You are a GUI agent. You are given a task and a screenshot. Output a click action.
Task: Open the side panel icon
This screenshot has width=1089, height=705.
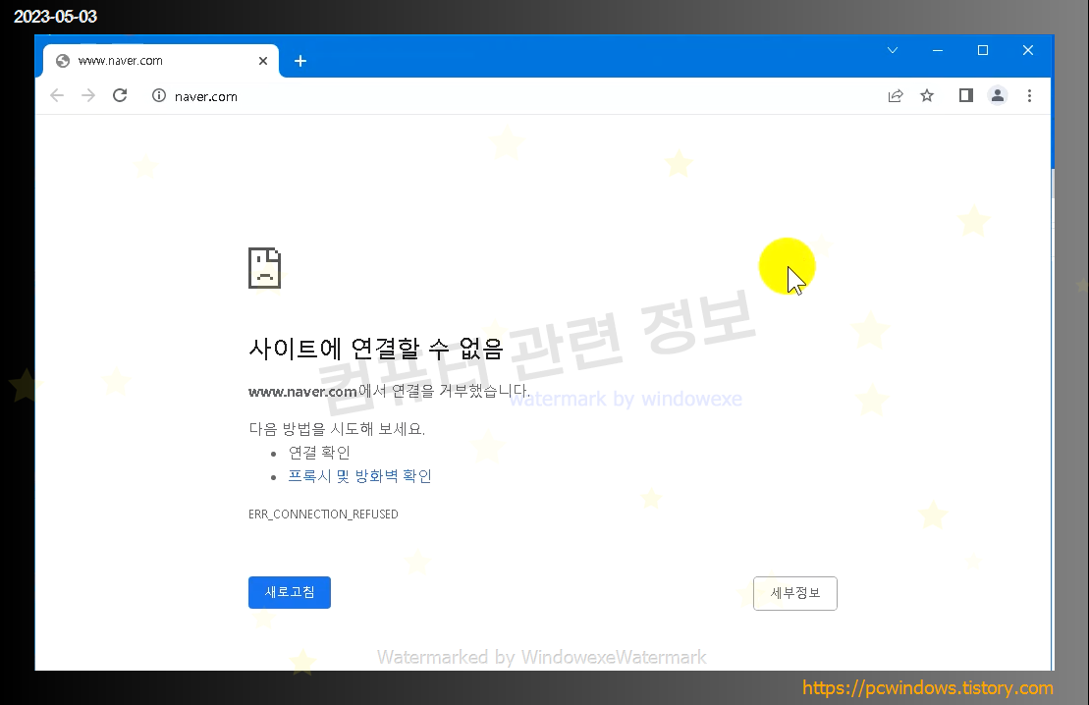point(966,95)
